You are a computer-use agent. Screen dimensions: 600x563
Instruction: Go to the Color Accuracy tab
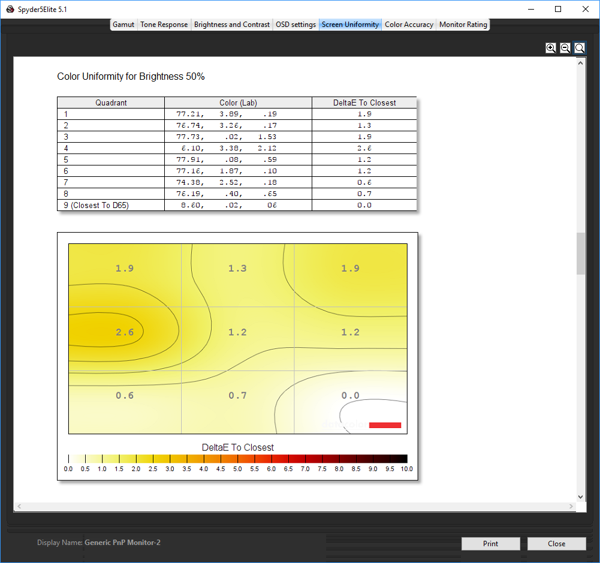(x=409, y=25)
